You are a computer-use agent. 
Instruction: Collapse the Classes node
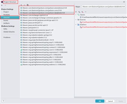click(x=76, y=15)
